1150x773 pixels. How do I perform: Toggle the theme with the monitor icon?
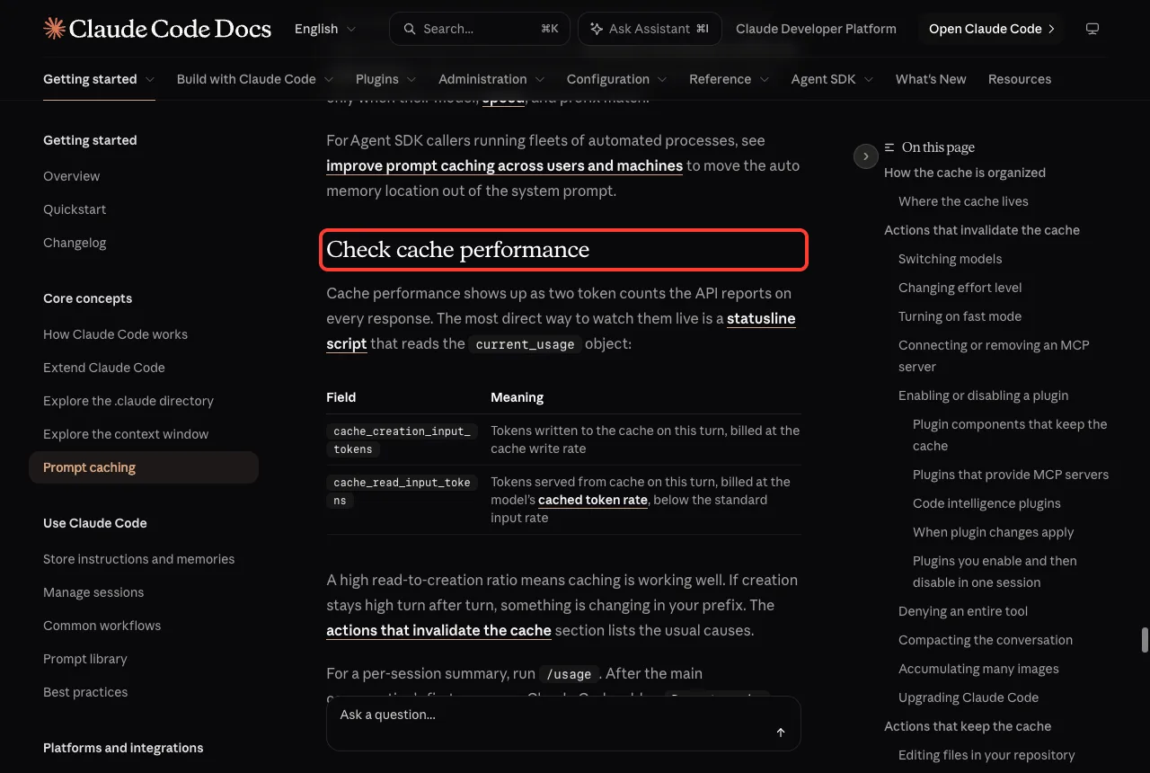[x=1092, y=29]
